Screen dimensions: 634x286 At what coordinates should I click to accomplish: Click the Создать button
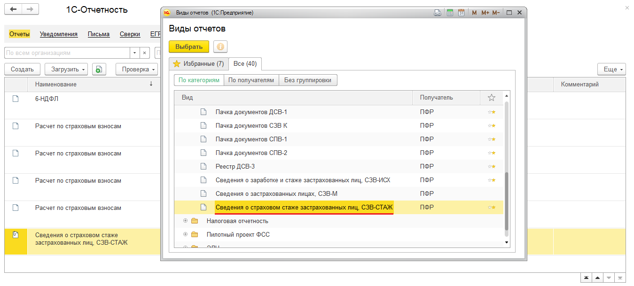pos(23,69)
